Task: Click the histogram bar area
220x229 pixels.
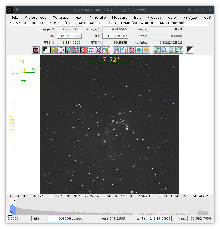Action: (110, 206)
